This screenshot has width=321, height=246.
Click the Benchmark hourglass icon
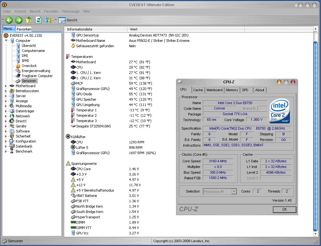point(12,151)
